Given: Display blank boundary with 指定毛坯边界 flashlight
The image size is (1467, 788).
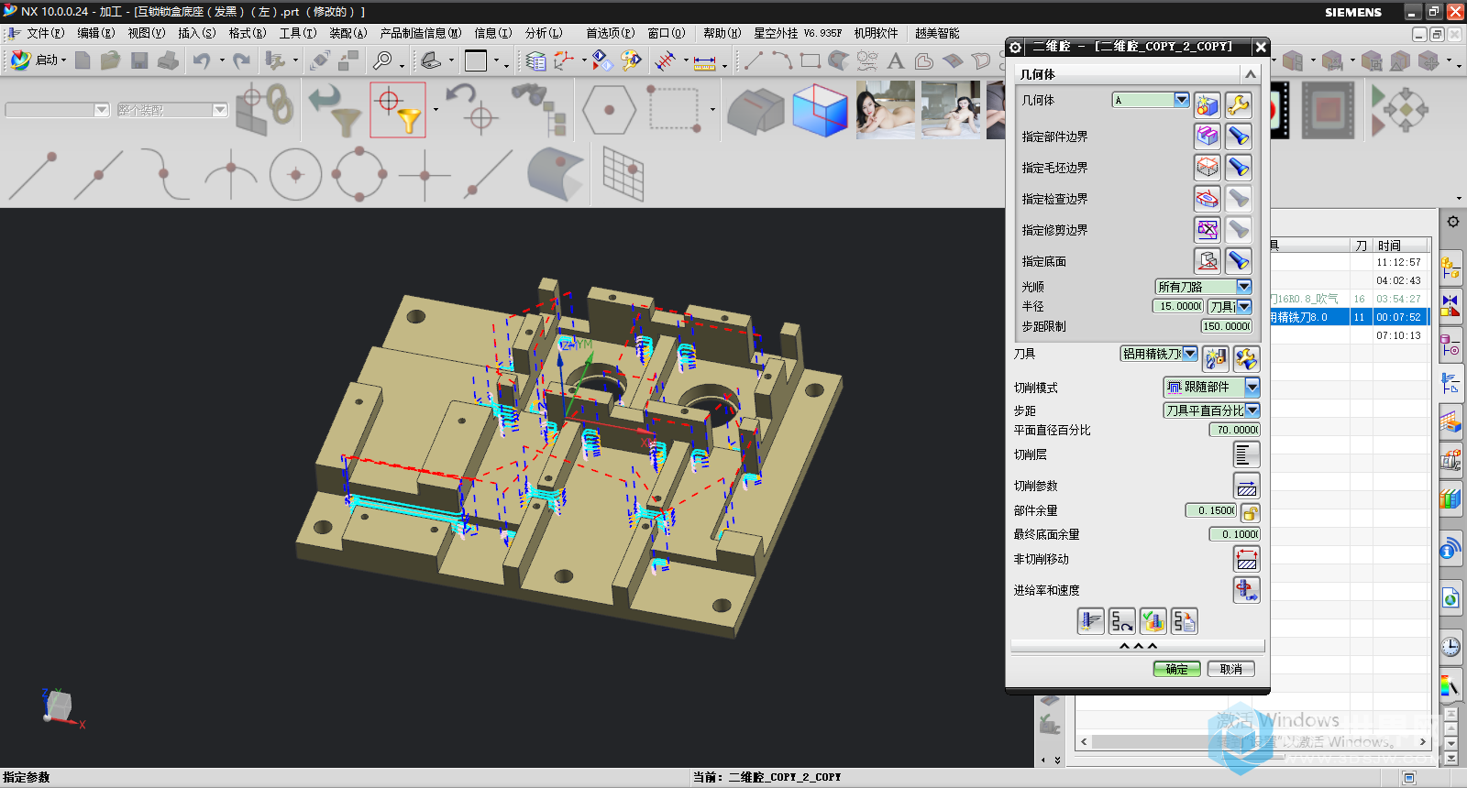Looking at the screenshot, I should point(1239,168).
